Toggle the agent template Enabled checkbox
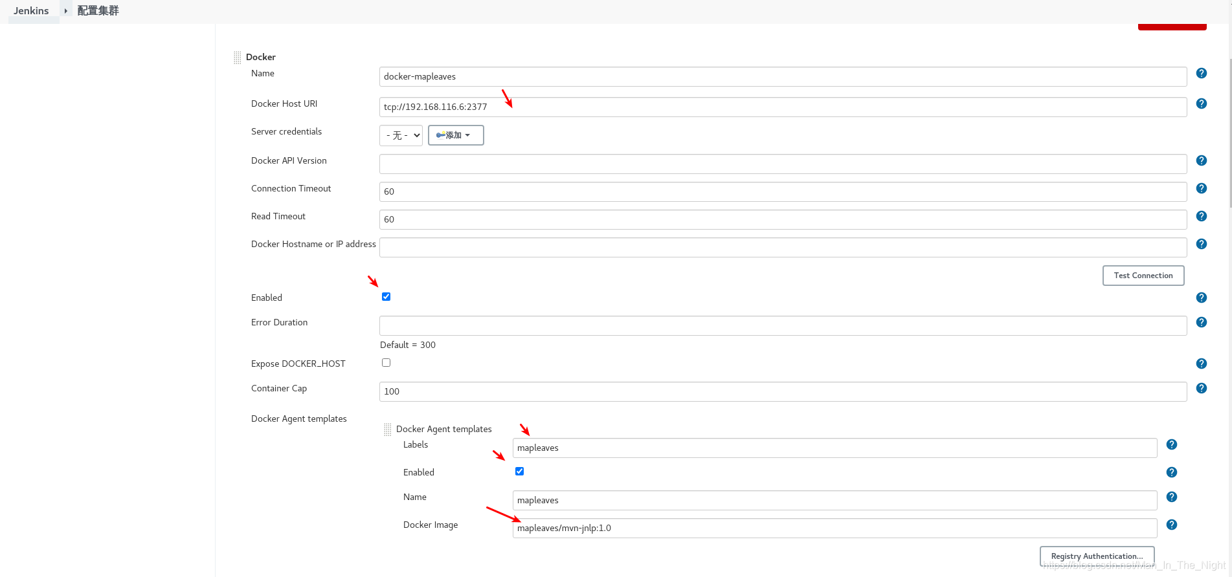Viewport: 1232px width, 577px height. [x=519, y=471]
